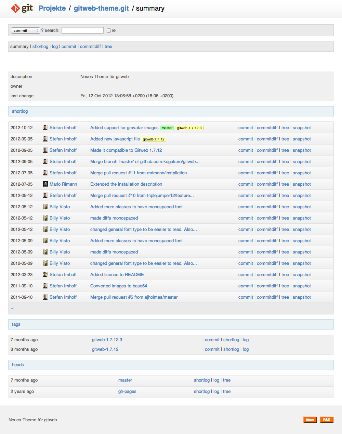342x434 pixels.
Task: Click Mario Rimann's gravatar avatar
Action: (x=45, y=184)
